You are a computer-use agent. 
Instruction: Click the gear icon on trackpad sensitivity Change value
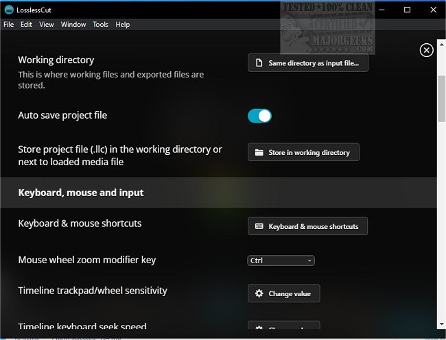click(259, 293)
